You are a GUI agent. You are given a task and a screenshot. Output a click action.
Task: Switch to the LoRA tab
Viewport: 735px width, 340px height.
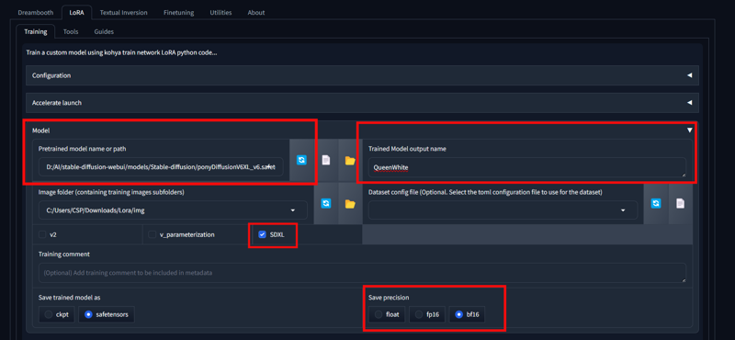click(76, 13)
